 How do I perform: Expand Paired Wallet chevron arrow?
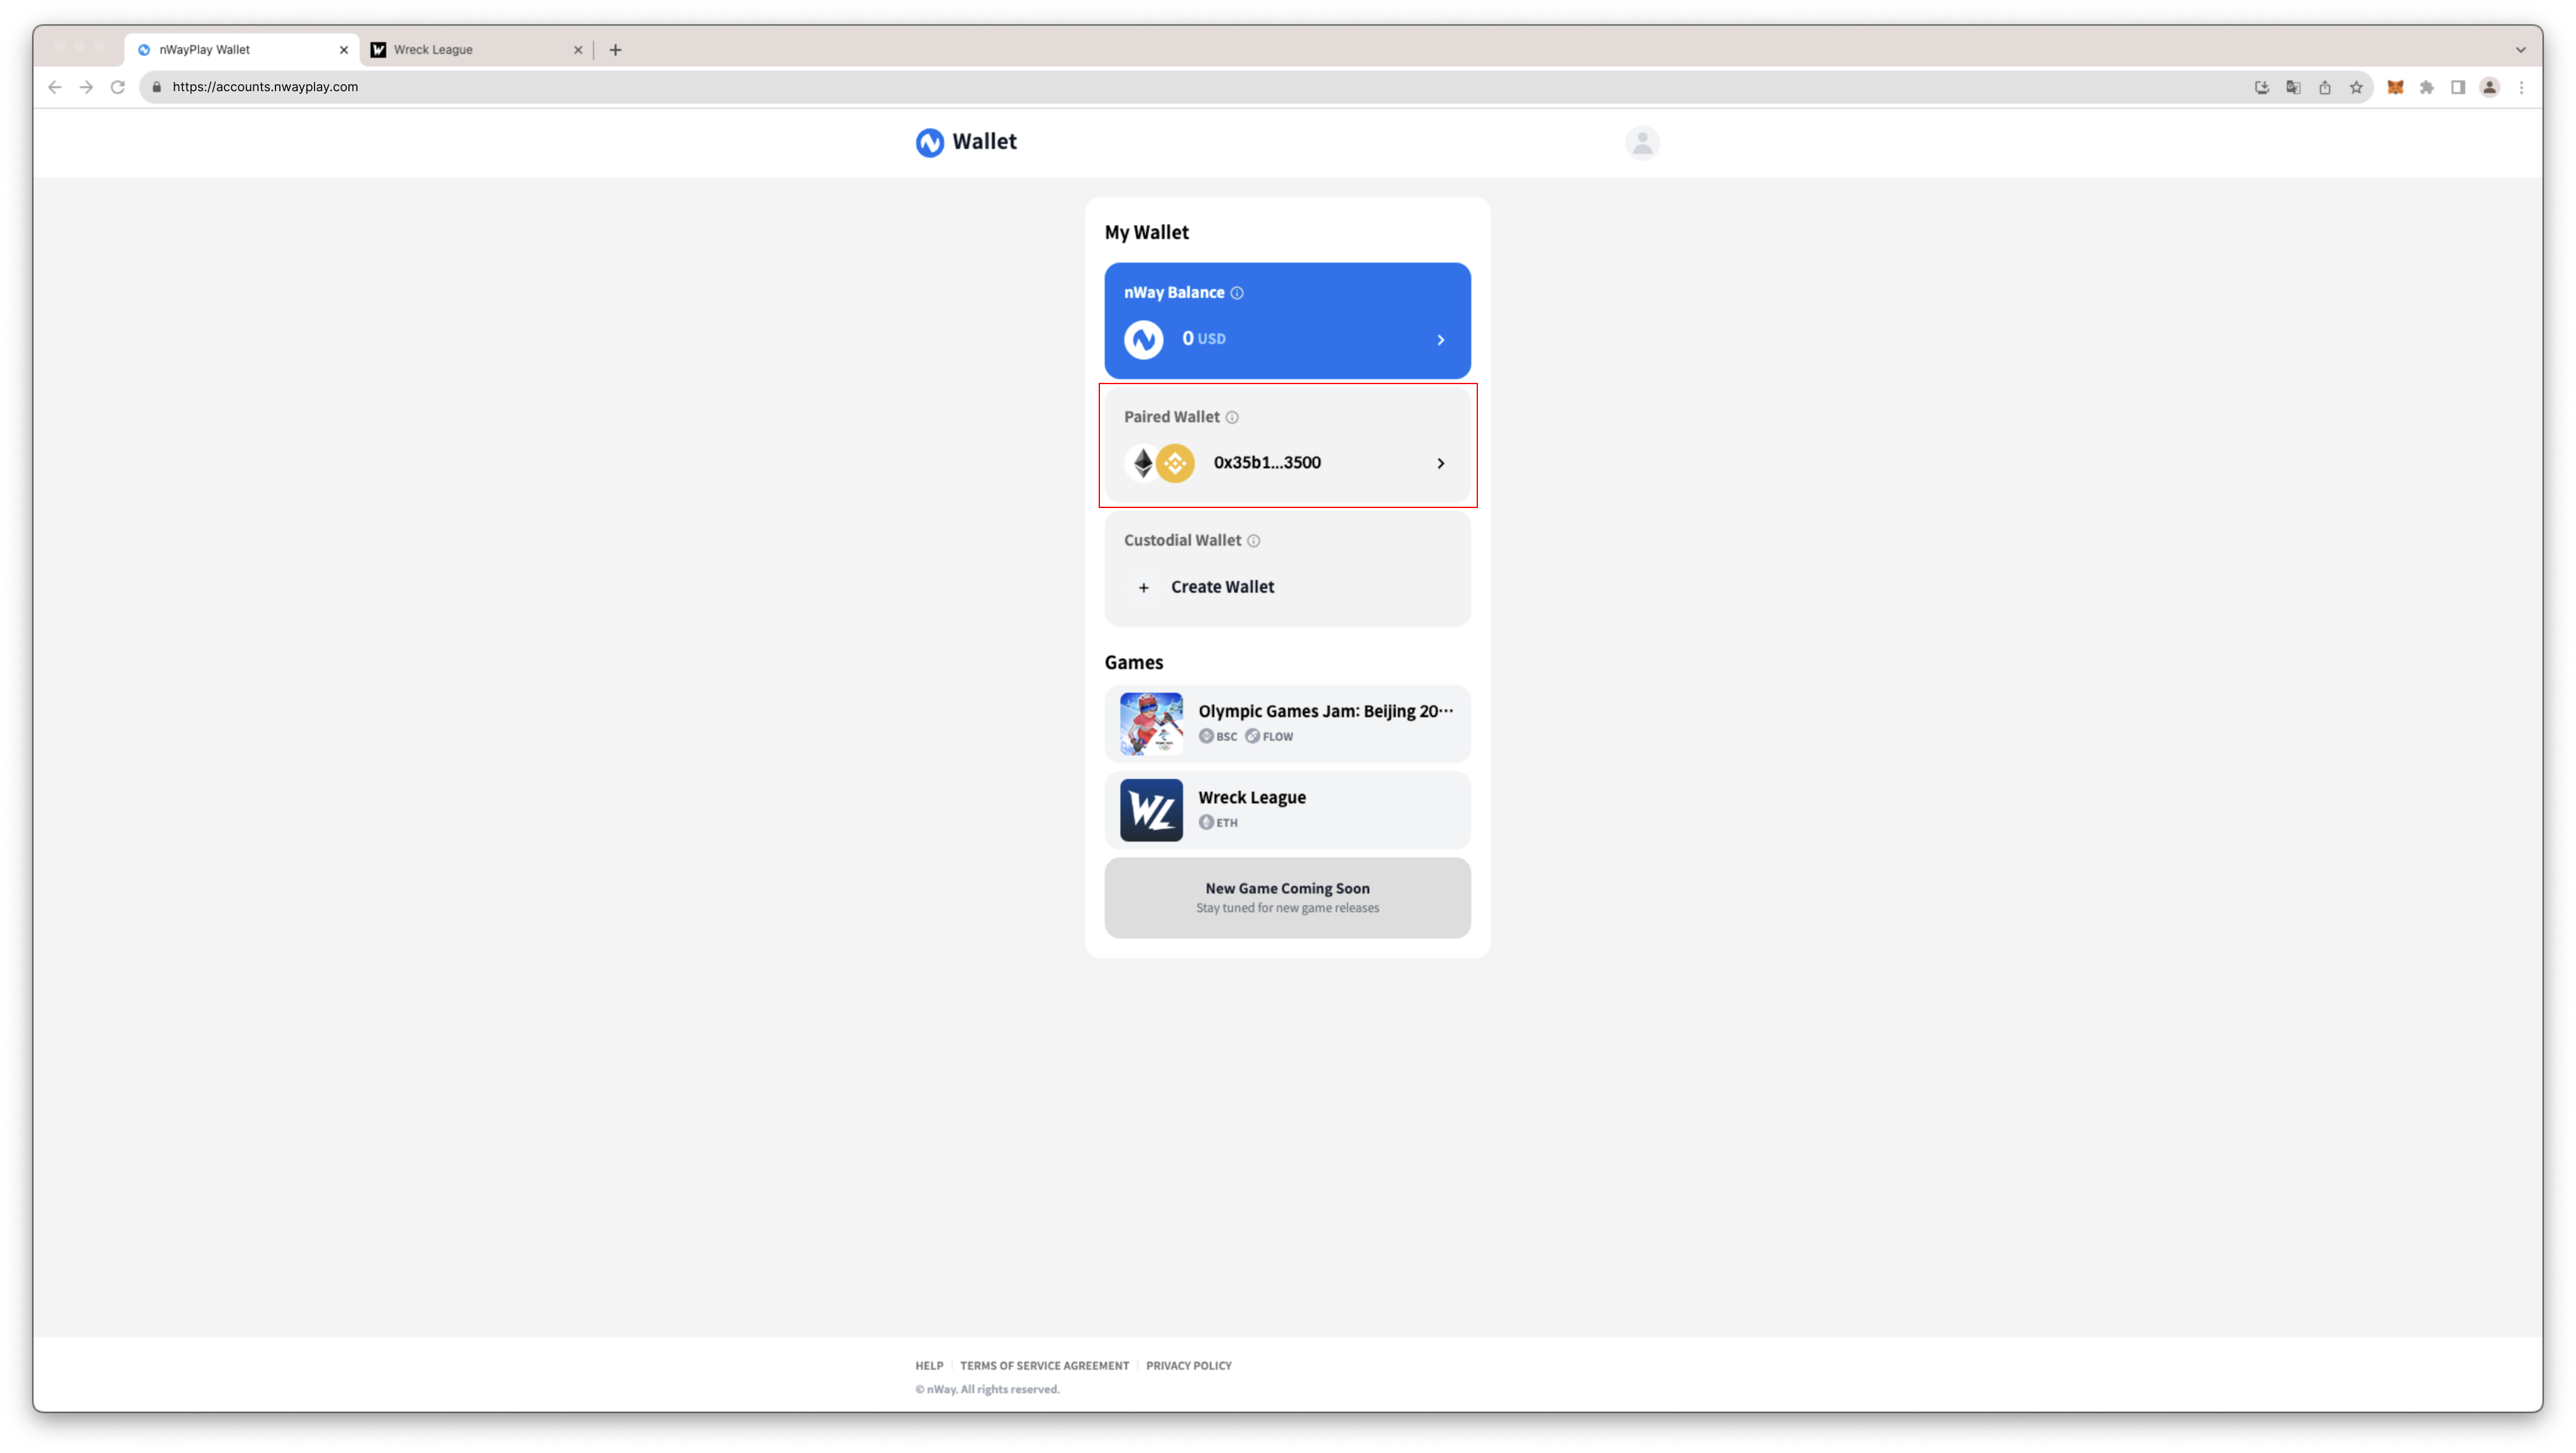pyautogui.click(x=1440, y=463)
